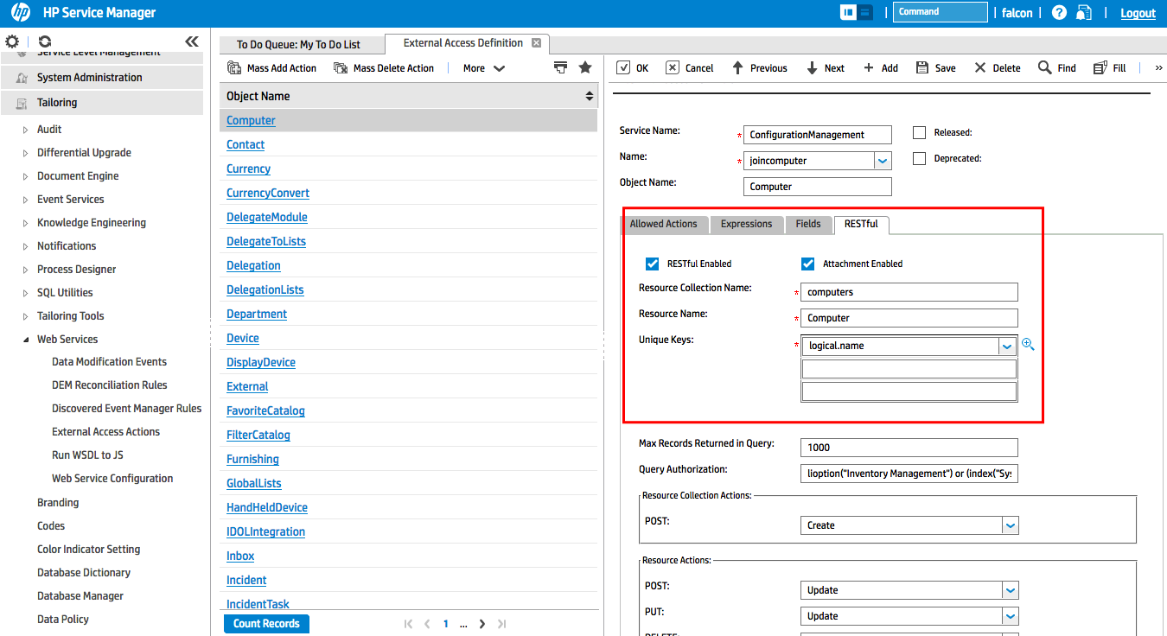Click the Resource Collection Name field
The image size is (1167, 636).
pyautogui.click(x=909, y=293)
